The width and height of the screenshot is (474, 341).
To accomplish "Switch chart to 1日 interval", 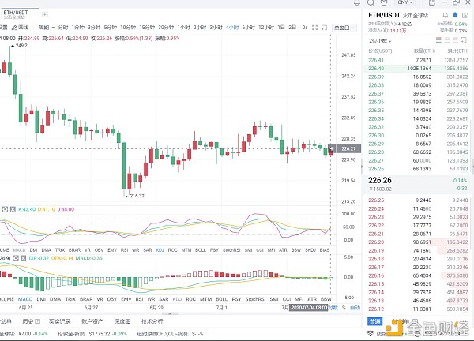I will (281, 28).
